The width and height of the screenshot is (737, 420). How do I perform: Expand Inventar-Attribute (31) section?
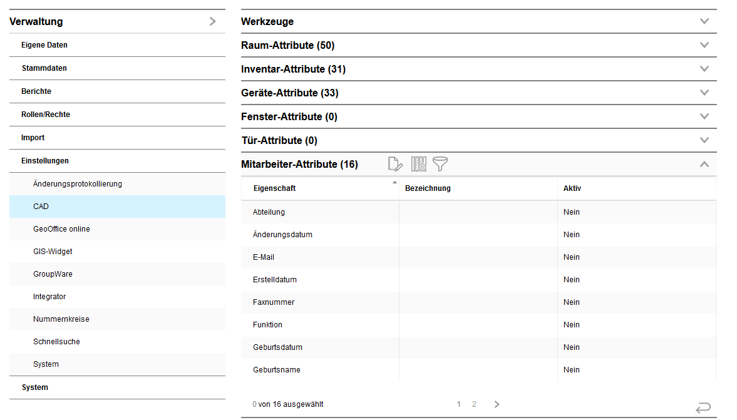(x=704, y=69)
